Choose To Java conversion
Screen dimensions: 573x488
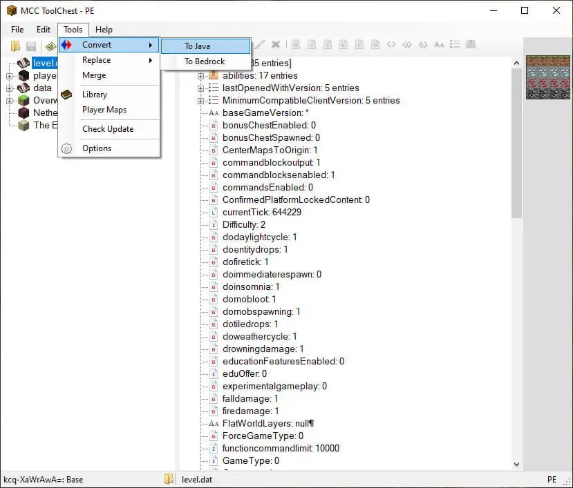tap(206, 46)
